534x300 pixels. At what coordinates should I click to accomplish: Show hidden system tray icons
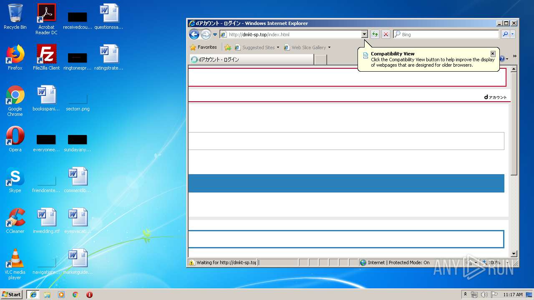tap(465, 294)
